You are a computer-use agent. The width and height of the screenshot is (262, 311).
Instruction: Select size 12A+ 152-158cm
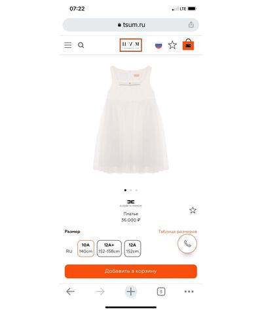tap(109, 249)
